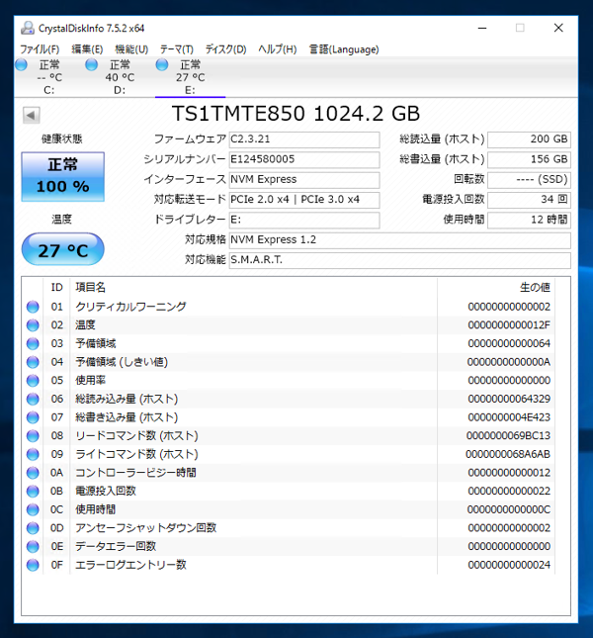Click the power on hours value 12 時間
The height and width of the screenshot is (638, 593).
click(529, 220)
